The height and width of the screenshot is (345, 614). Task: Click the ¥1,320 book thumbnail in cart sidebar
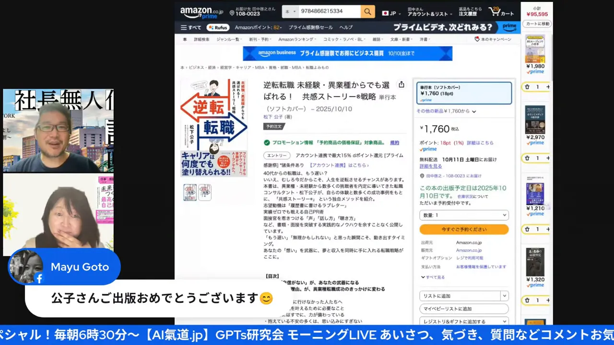(535, 262)
